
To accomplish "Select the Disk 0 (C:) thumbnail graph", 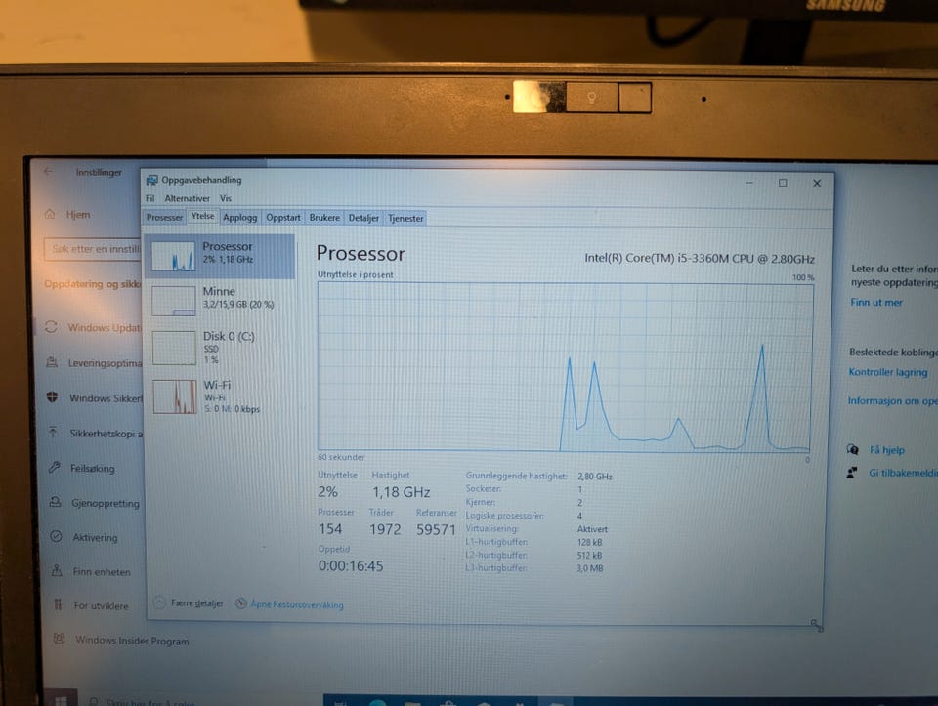I will (x=174, y=348).
